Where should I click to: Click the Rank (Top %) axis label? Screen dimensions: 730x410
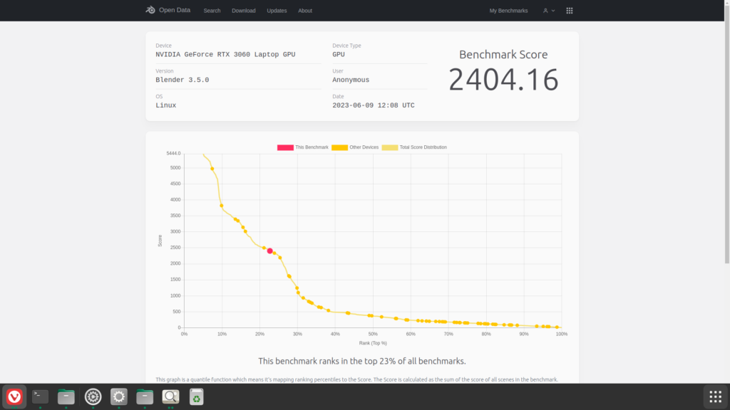[373, 343]
